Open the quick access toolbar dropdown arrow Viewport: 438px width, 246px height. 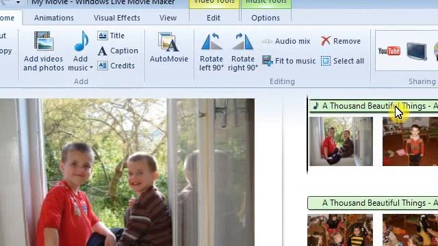[18, 2]
